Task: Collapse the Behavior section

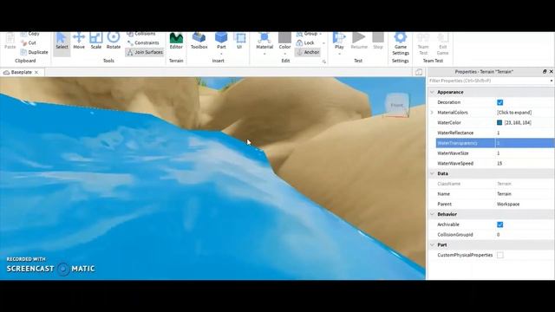Action: point(432,214)
